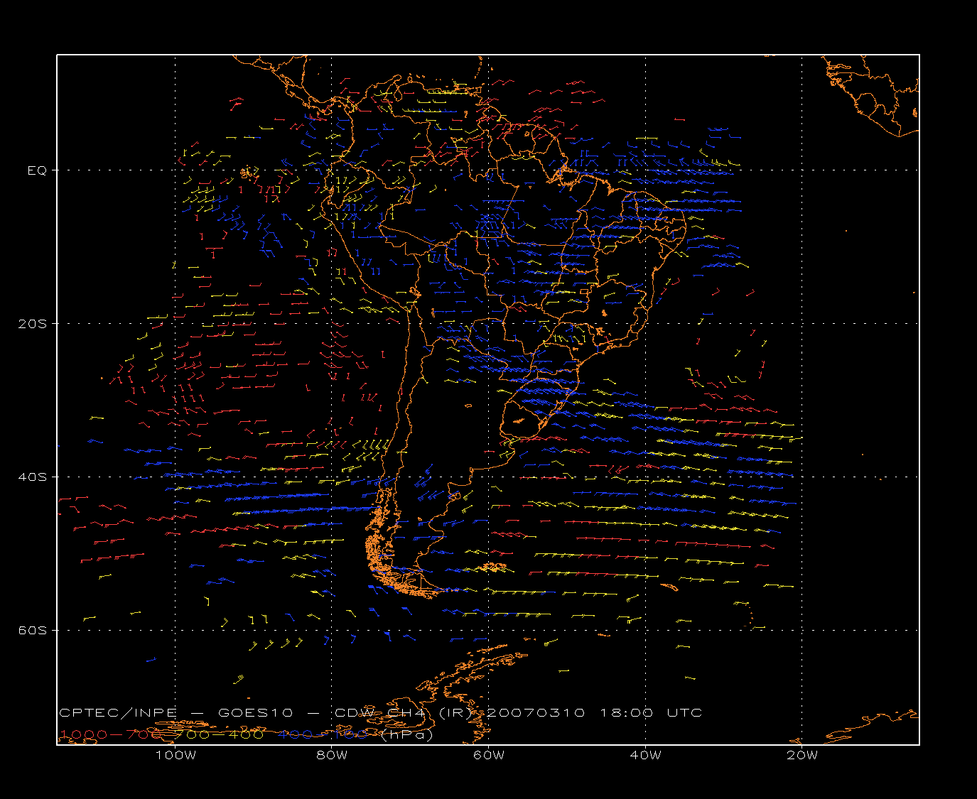Click the '40W' longitude axis label
977x799 pixels.
coord(646,755)
